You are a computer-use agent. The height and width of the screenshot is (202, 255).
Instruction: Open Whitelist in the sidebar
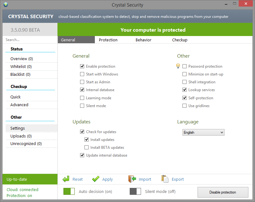click(x=21, y=67)
